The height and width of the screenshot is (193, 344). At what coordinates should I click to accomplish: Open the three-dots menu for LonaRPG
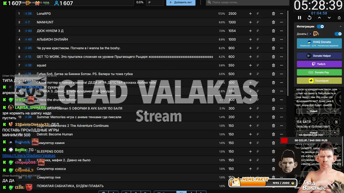pyautogui.click(x=281, y=14)
